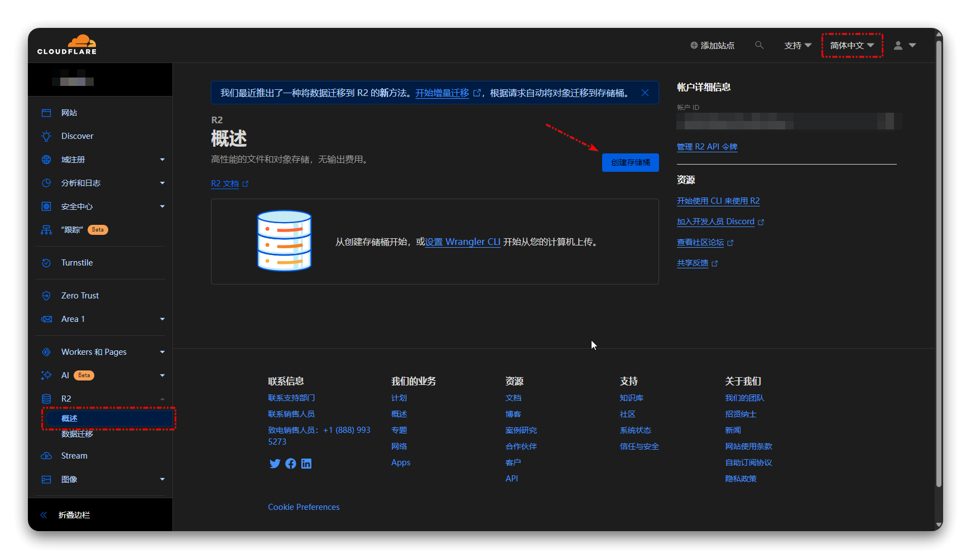Image resolution: width=971 pixels, height=559 pixels.
Task: Click the footer Apps link
Action: 401,462
